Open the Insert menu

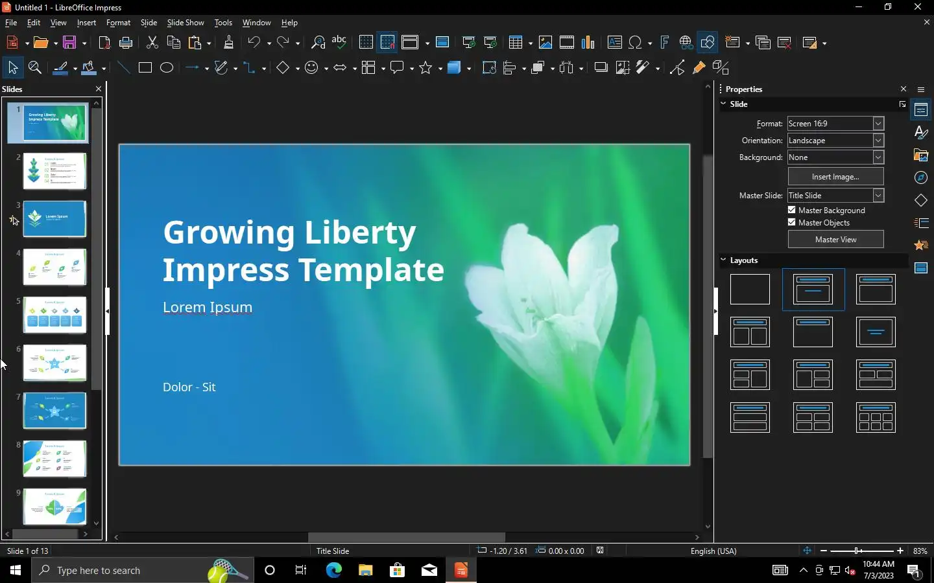86,23
